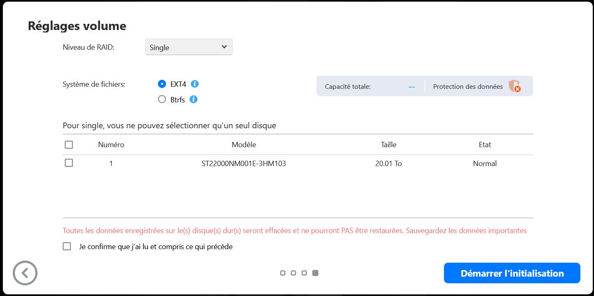The image size is (594, 296).
Task: Click Démarrer l'initialisation button
Action: point(512,273)
